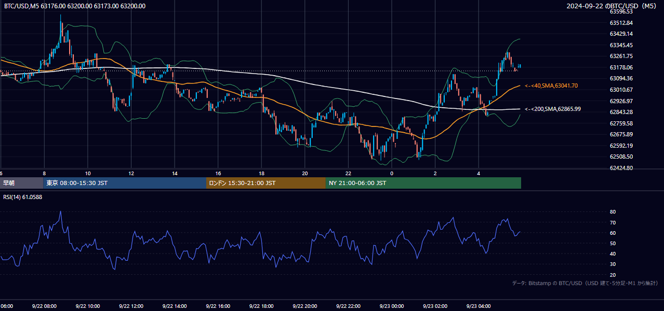This screenshot has height=311, width=664.
Task: Click the white 200 SMA label 62865.99
Action: [552, 109]
